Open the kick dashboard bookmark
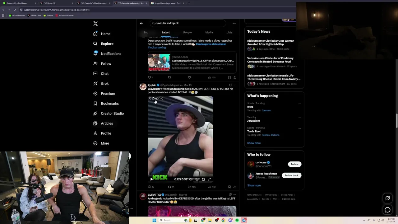The image size is (398, 224). 17,15
